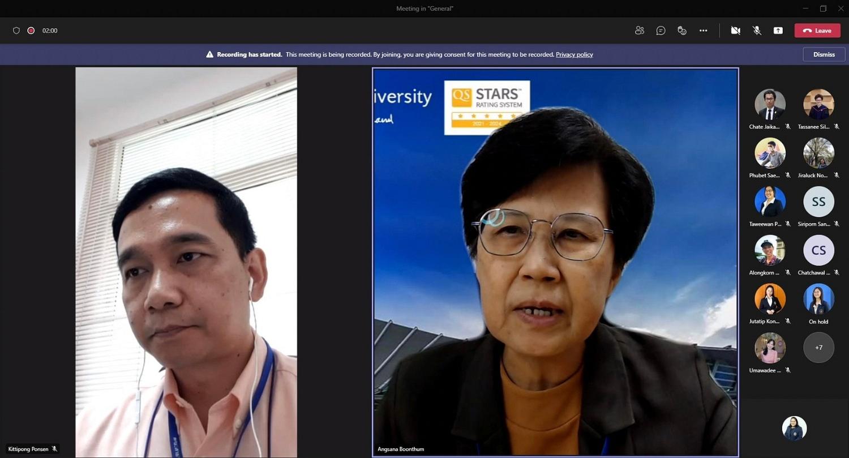Screen dimensions: 849x458
Task: Select Kittipong Ponsen video tile
Action: (x=186, y=262)
